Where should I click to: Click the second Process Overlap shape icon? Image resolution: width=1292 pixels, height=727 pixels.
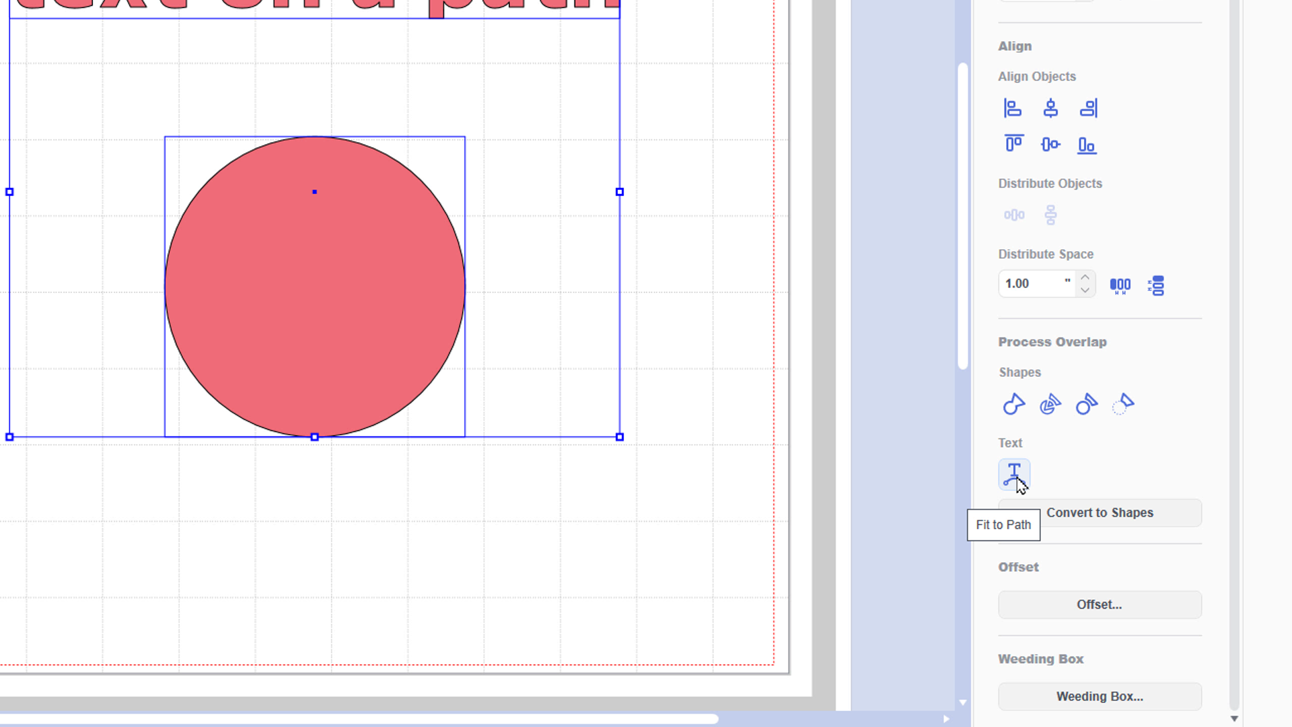click(1050, 405)
